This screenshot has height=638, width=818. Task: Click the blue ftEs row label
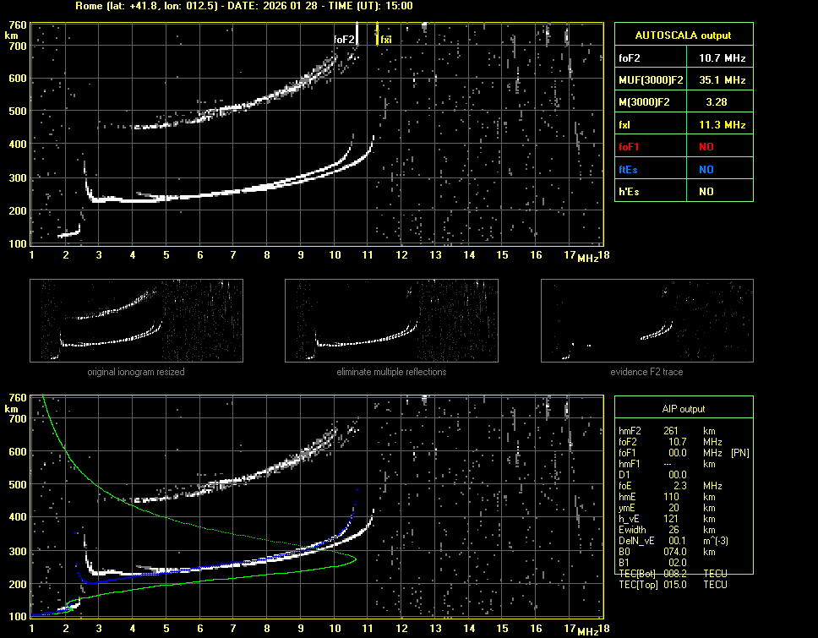[628, 169]
